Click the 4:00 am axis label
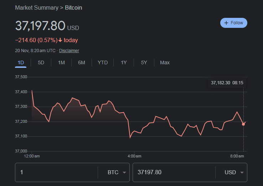The image size is (263, 186). click(x=134, y=156)
